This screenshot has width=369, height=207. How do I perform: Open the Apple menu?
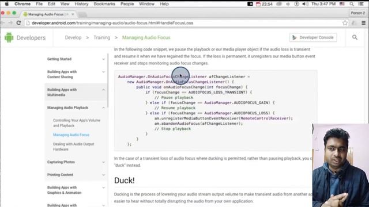[6, 4]
